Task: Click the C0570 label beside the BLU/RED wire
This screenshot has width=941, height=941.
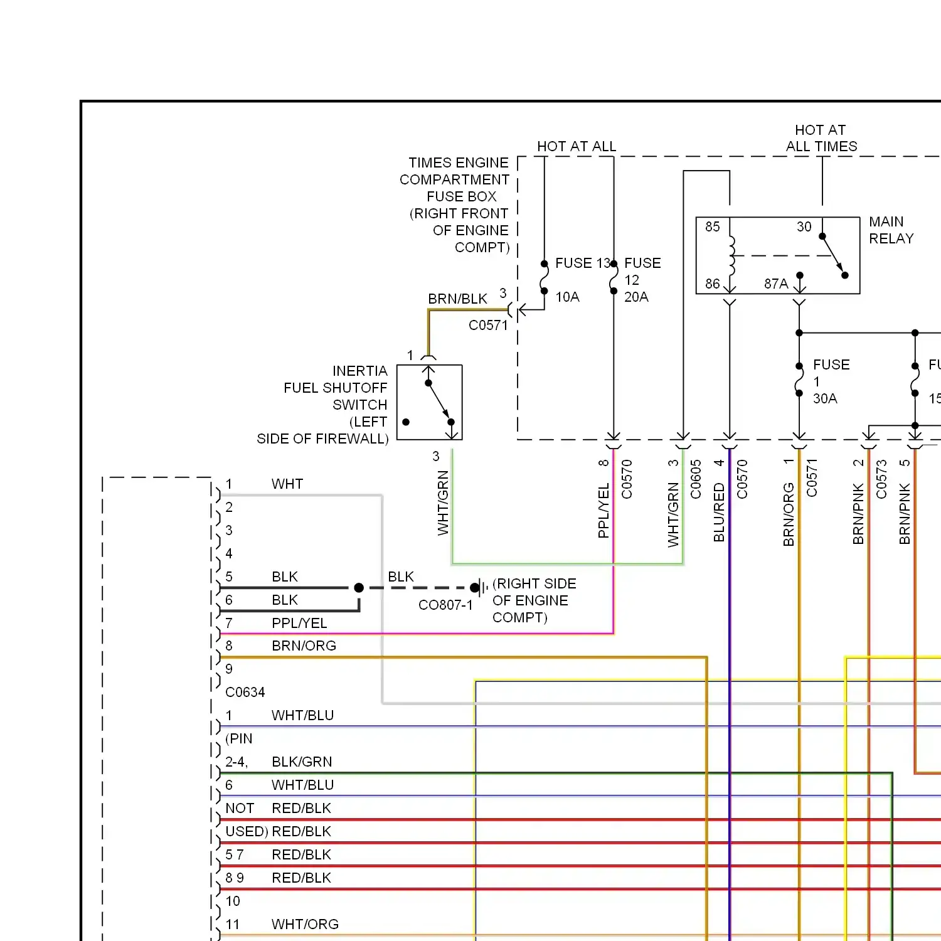Action: (x=742, y=479)
